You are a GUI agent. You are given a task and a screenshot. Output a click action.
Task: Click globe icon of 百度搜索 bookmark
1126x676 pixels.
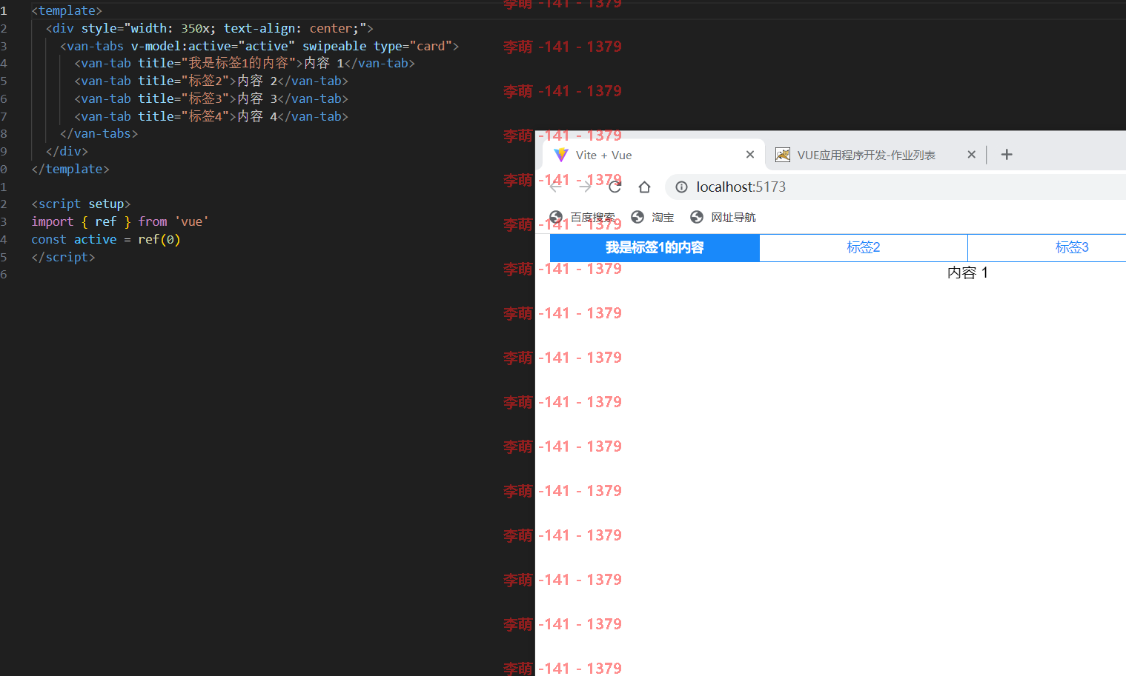[x=556, y=217]
